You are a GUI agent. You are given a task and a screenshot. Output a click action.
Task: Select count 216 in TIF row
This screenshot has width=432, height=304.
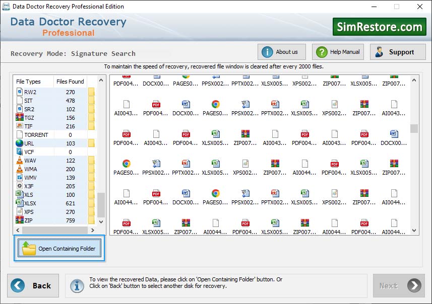(70, 126)
